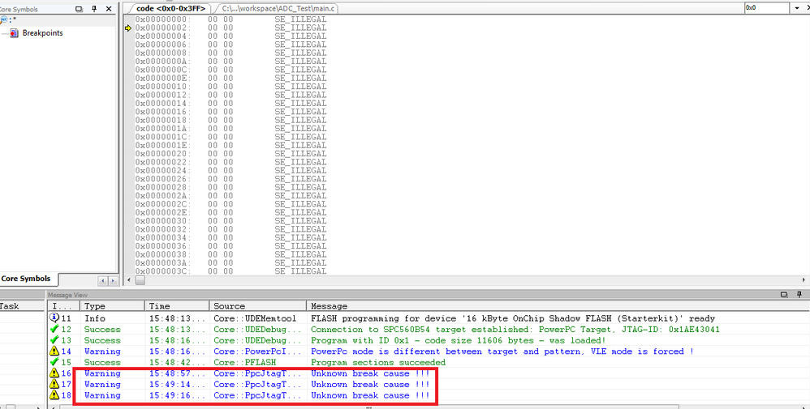
Task: Click the Task column header
Action: coord(22,306)
